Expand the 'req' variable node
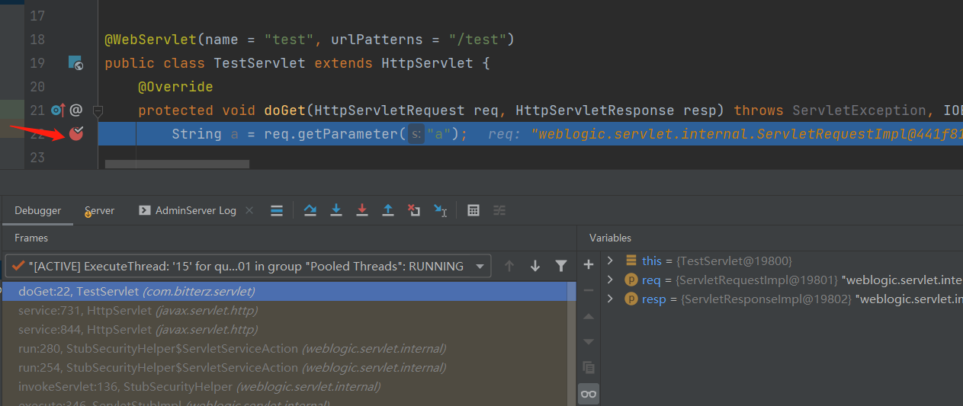Viewport: 963px width, 406px height. [x=609, y=280]
